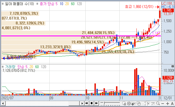The image size is (175, 107).
Task: Click the 1,500 price axis label
Action: [x=167, y=21]
